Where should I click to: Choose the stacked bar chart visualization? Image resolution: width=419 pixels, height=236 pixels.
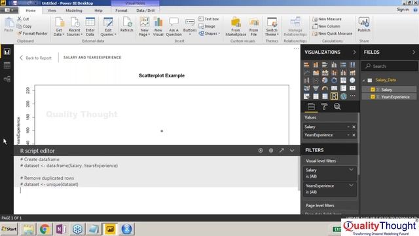[x=307, y=65]
